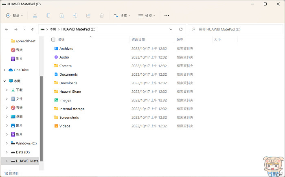Sort by the 類型 column header
The width and height of the screenshot is (285, 177).
click(x=180, y=39)
